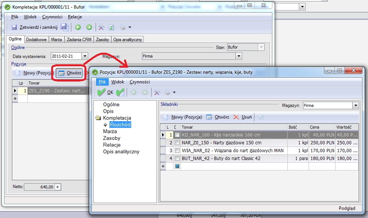Tick the checkbox for KIJ_NAR_160 row

coord(177,135)
